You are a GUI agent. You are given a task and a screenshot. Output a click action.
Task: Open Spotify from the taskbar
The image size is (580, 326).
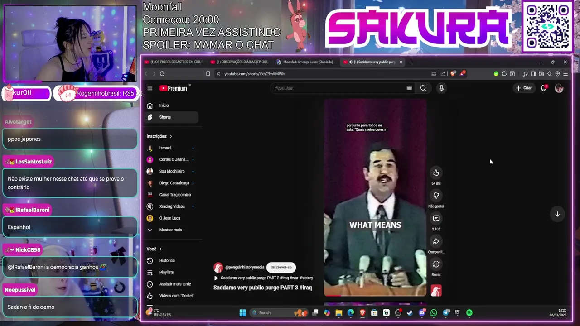[x=469, y=313]
